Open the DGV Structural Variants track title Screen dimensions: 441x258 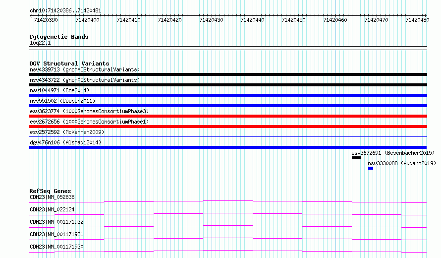point(69,64)
